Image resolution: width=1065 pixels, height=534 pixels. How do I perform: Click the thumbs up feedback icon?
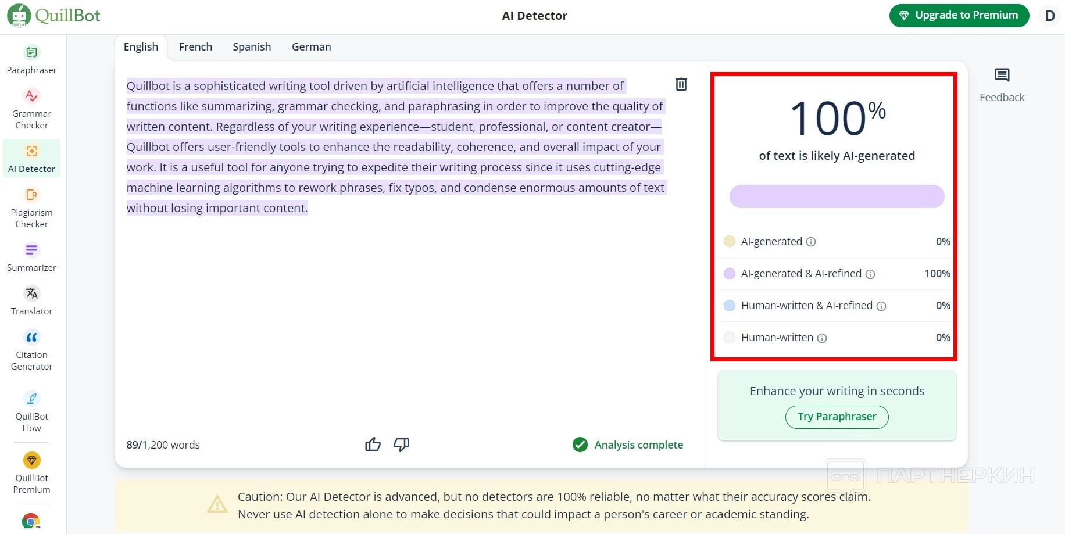coord(373,445)
